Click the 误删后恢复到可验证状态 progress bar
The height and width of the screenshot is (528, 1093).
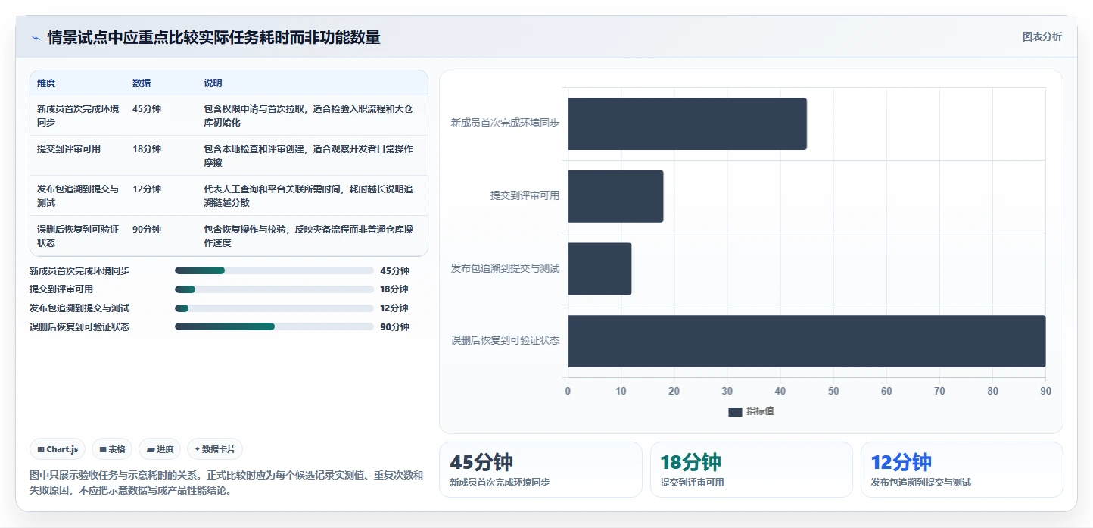point(274,326)
